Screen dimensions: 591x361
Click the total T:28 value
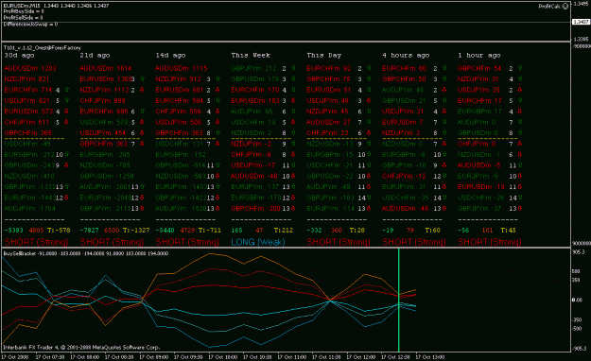tap(357, 231)
